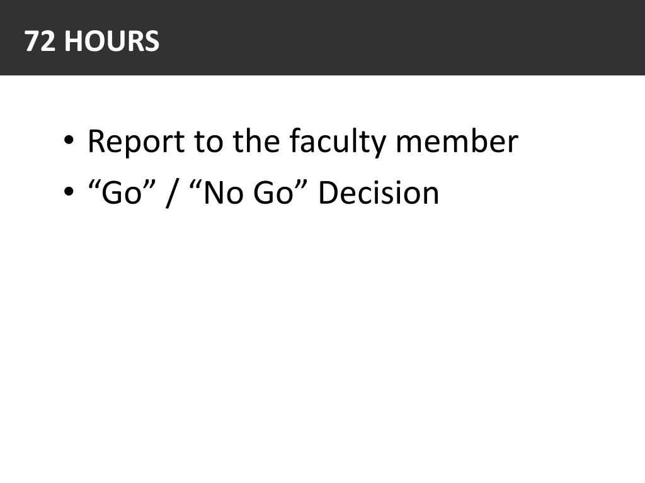Click the word "member"
Image resolution: width=645 pixels, height=483 pixels.
(457, 141)
